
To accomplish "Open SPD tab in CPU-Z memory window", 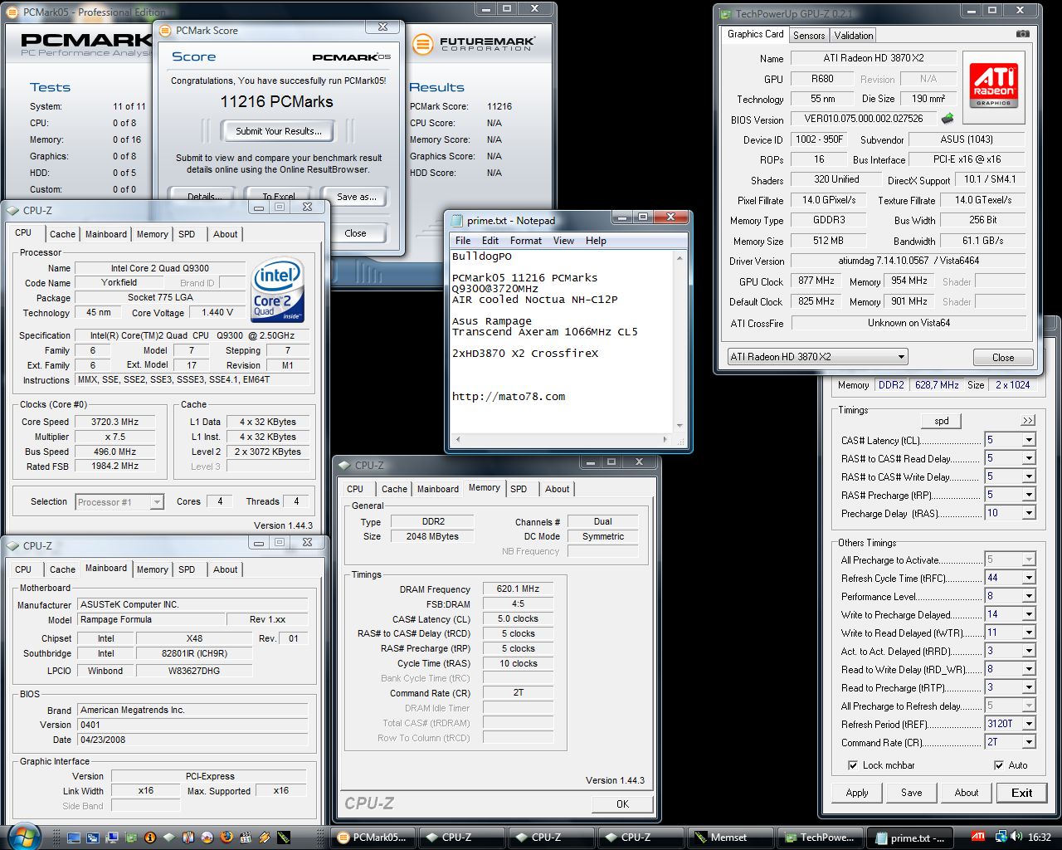I will (x=519, y=489).
